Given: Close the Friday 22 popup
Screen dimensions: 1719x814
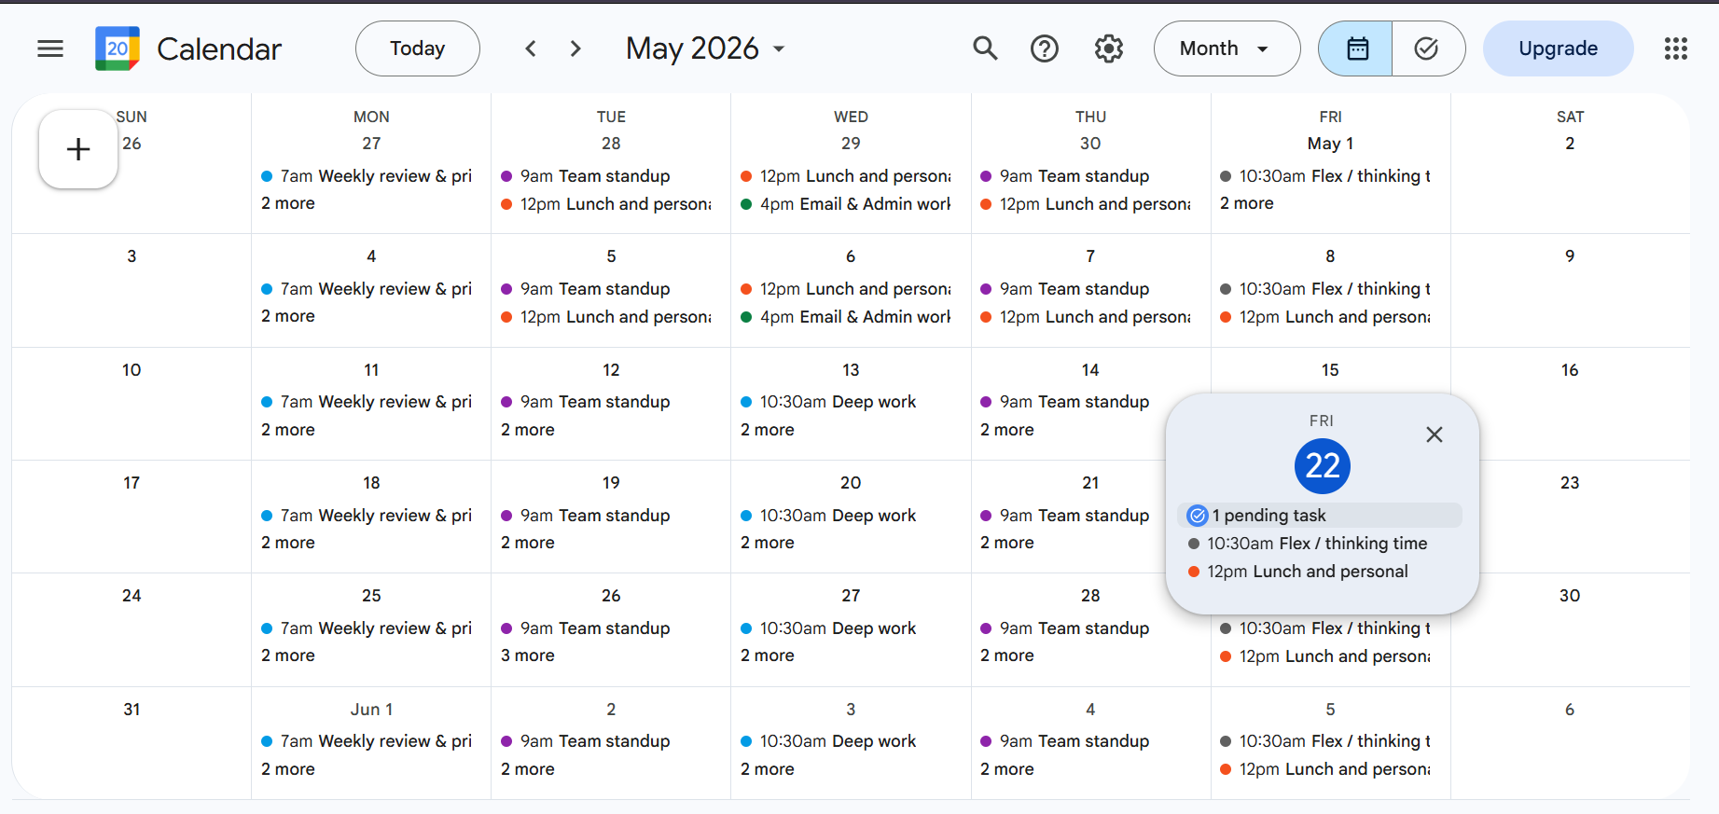Looking at the screenshot, I should tap(1435, 435).
